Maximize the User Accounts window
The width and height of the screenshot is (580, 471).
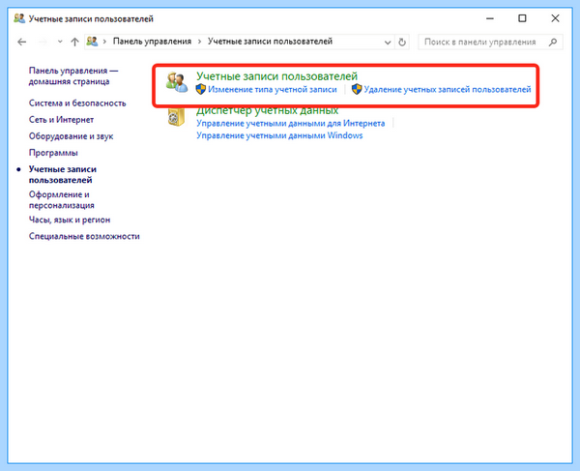click(522, 18)
